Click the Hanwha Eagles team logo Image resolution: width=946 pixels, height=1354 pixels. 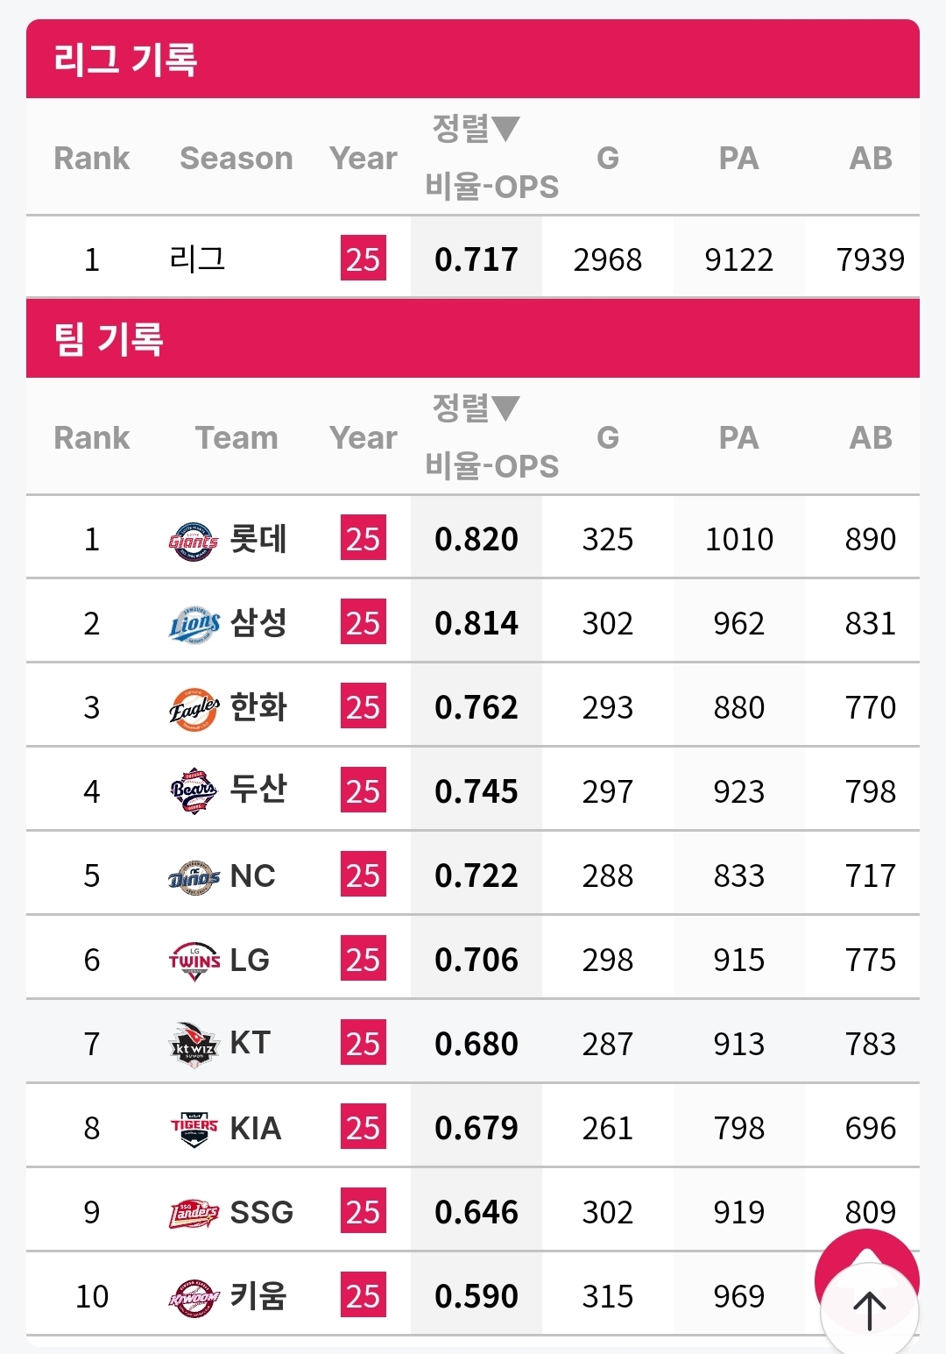(x=194, y=708)
